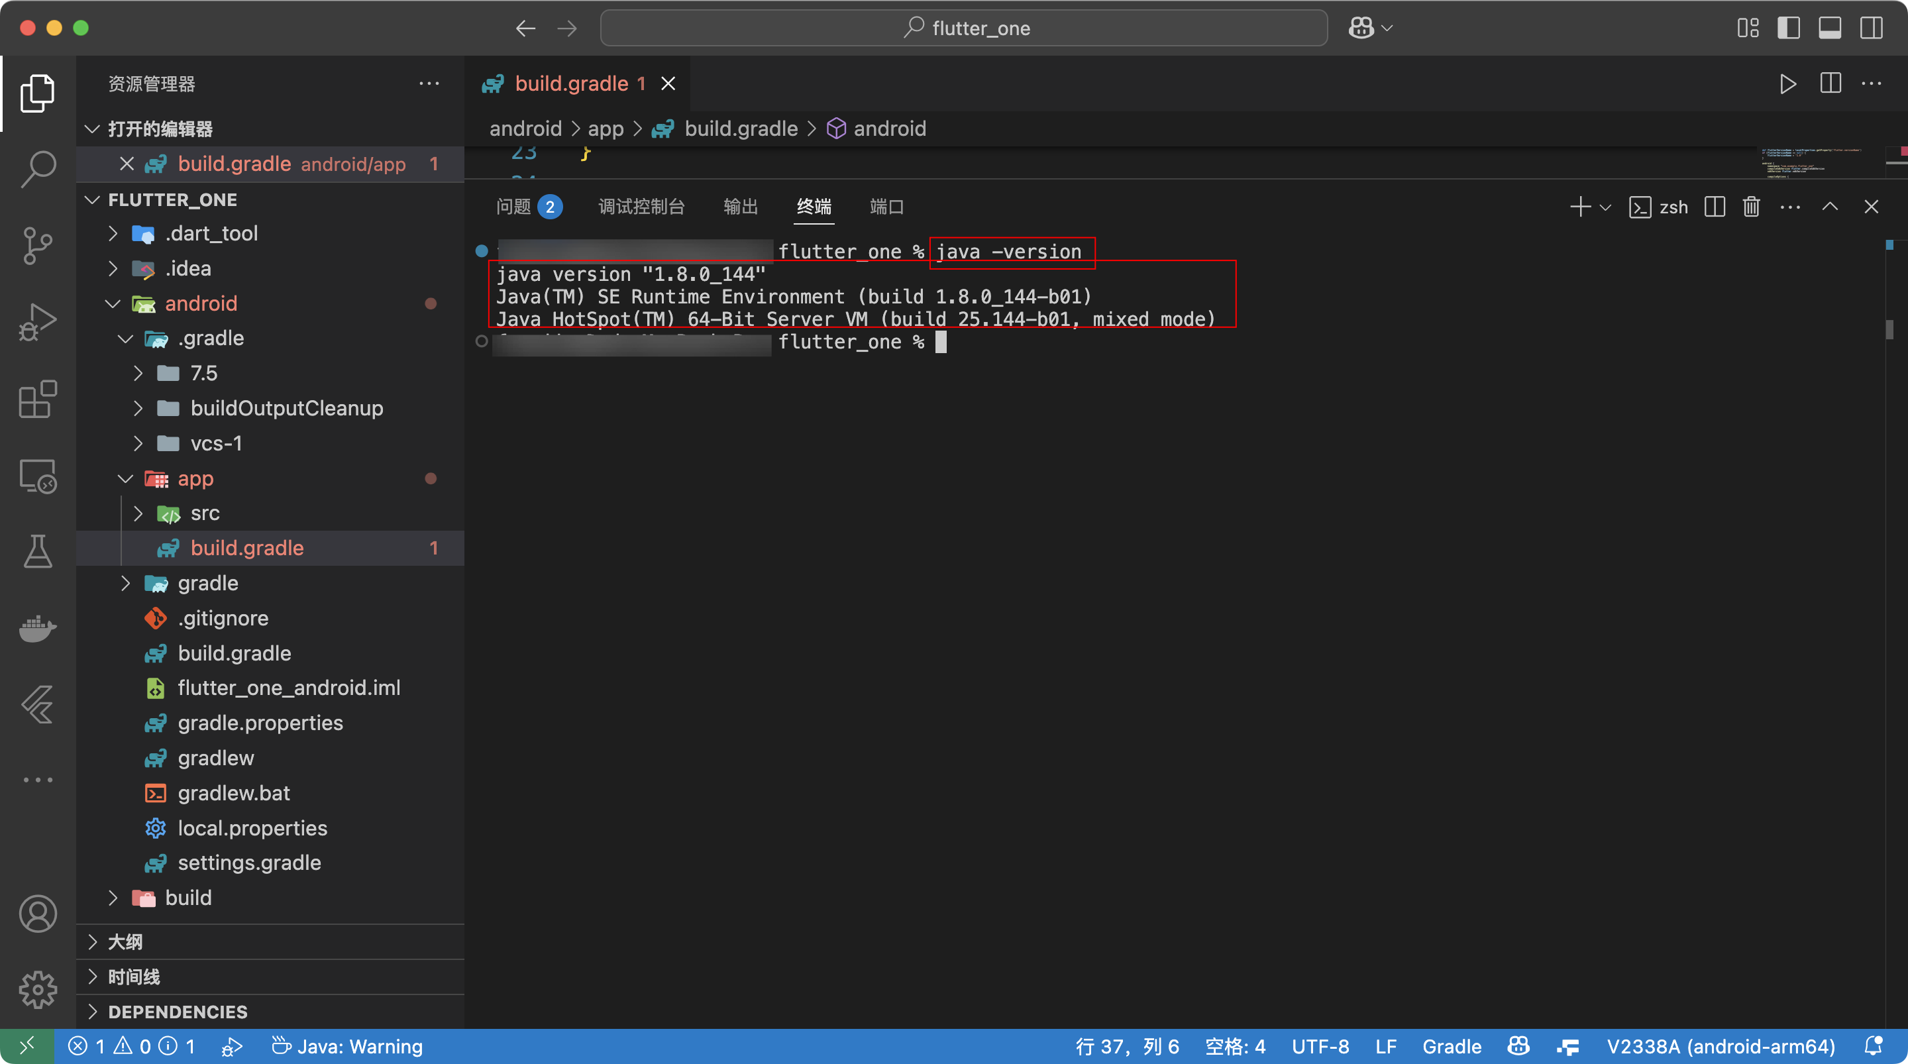Image resolution: width=1908 pixels, height=1064 pixels.
Task: Open the Run and Debug view
Action: pos(38,321)
